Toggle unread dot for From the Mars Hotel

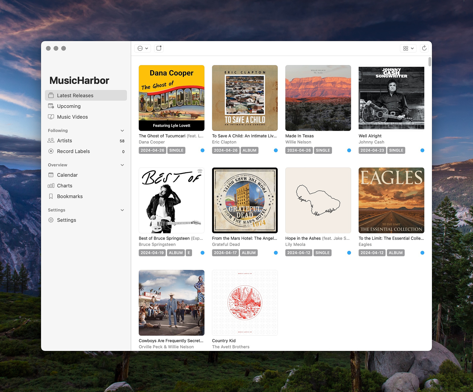276,253
